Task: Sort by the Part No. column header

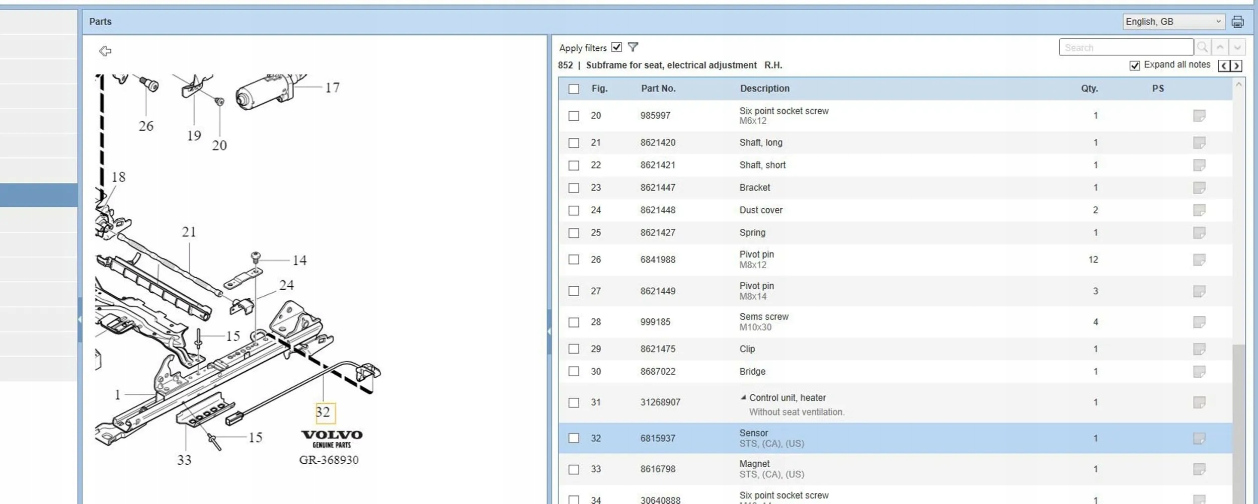Action: [x=658, y=89]
